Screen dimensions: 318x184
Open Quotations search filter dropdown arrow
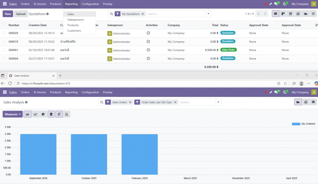[208, 14]
